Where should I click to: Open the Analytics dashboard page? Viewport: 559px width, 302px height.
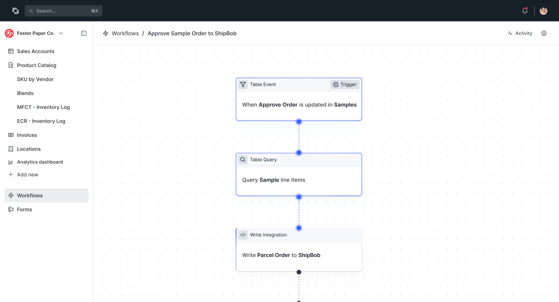[x=40, y=162]
